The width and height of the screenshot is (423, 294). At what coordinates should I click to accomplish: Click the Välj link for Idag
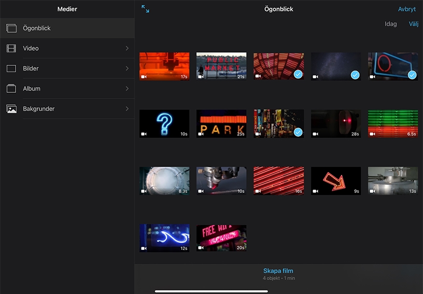414,24
